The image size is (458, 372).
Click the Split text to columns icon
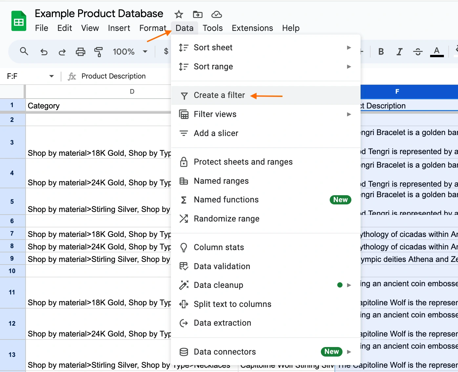coord(184,304)
